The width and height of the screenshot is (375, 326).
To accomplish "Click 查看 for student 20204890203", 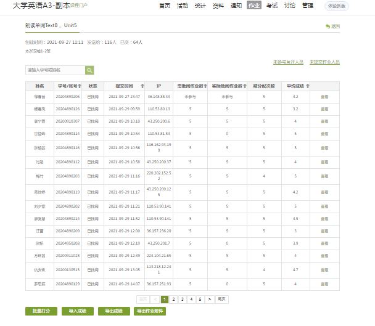I will pyautogui.click(x=324, y=176).
